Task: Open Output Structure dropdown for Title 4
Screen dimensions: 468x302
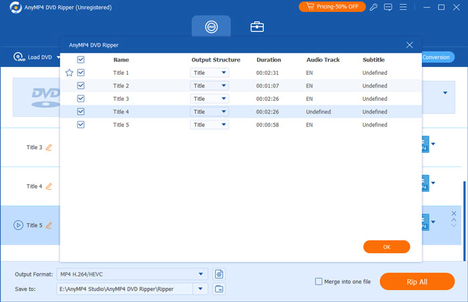Action: coord(209,112)
